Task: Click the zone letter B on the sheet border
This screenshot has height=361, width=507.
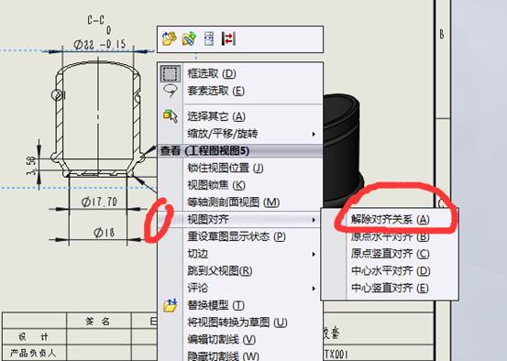Action: 442,34
